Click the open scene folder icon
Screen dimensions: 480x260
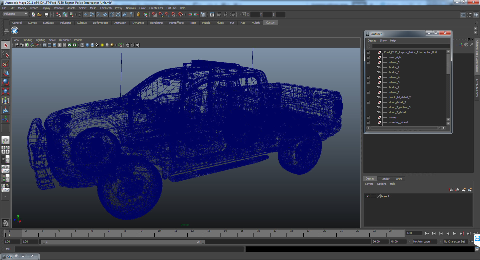(x=39, y=14)
